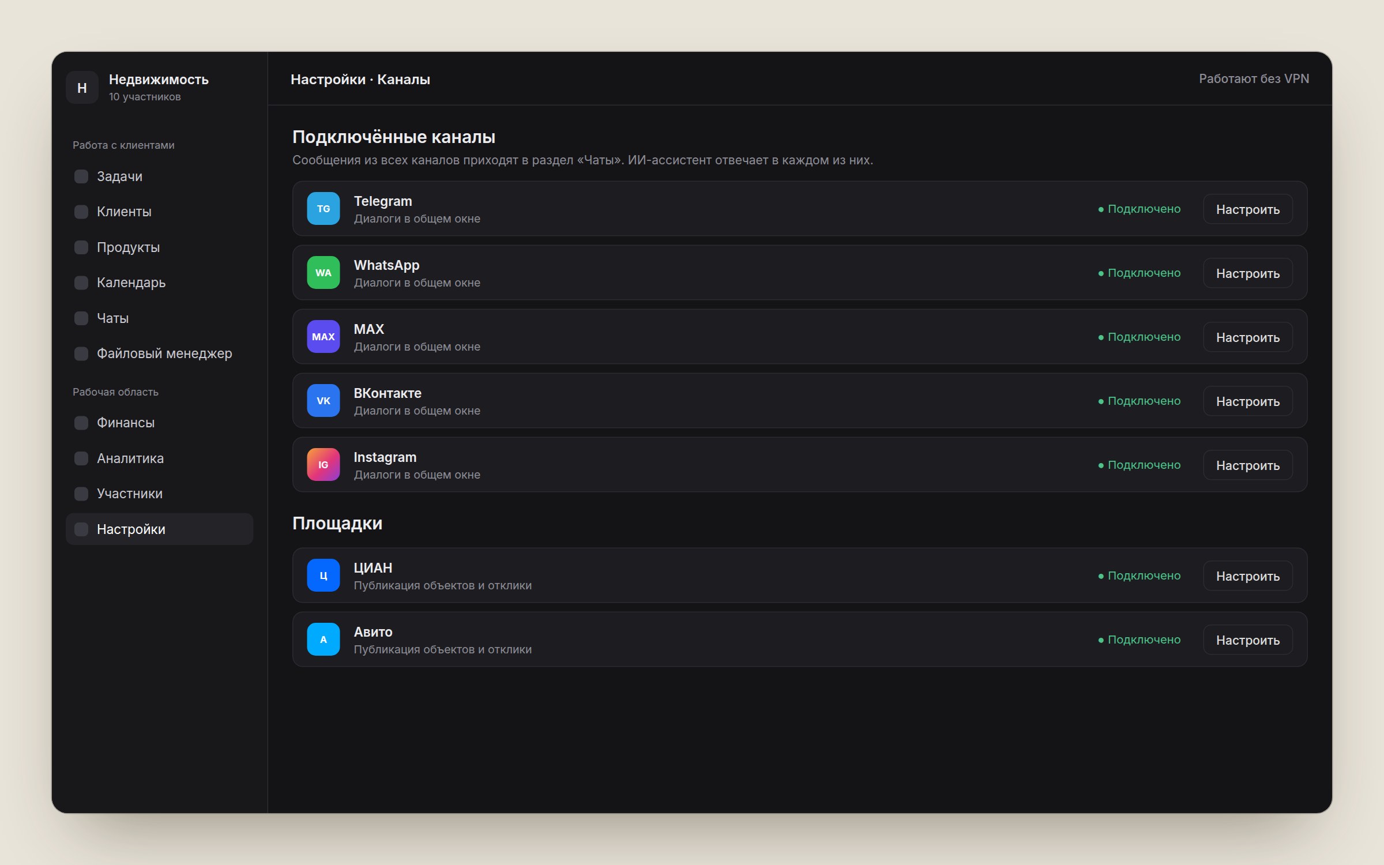Click Настроить for Авито

1247,640
